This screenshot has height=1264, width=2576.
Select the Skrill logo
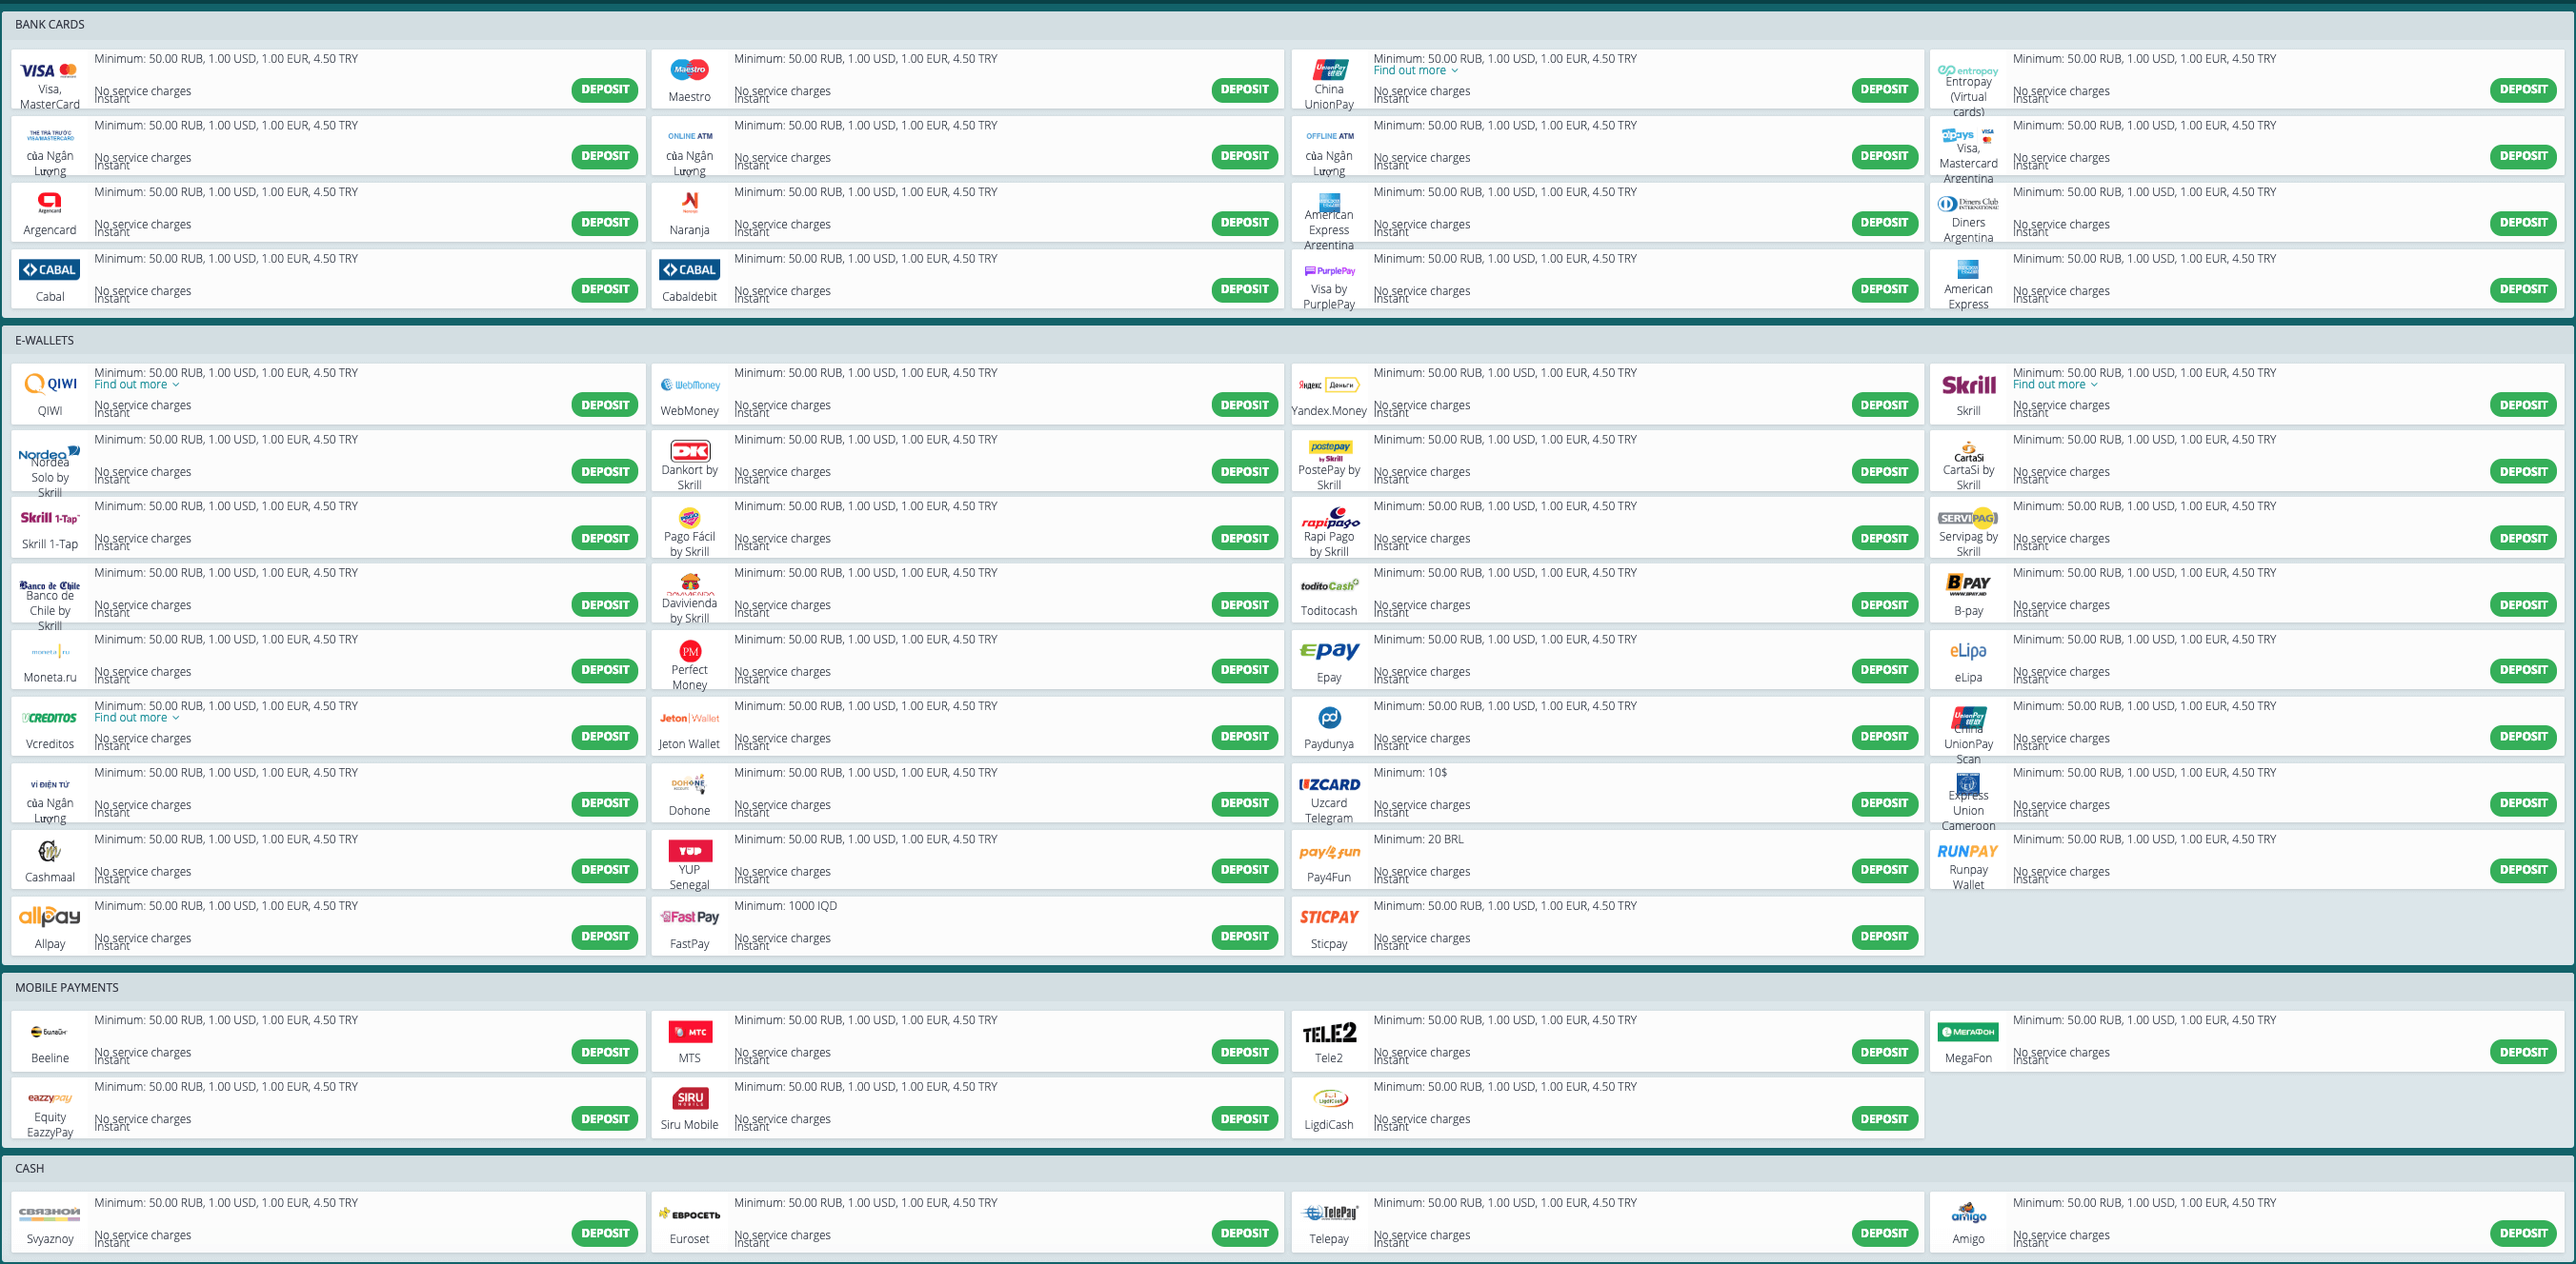coord(1968,385)
